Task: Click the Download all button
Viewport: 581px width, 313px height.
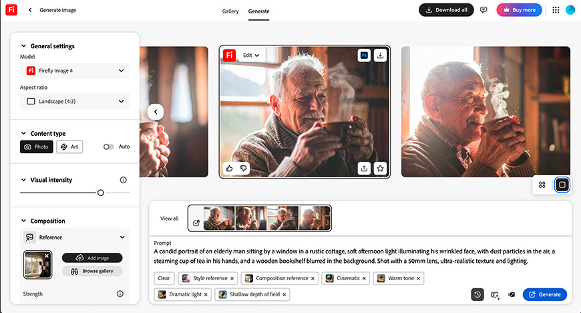Action: point(446,10)
